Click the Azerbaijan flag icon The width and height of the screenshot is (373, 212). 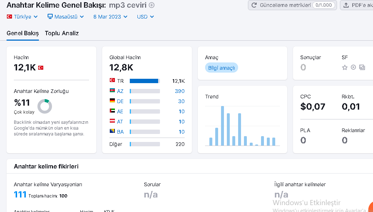point(112,90)
